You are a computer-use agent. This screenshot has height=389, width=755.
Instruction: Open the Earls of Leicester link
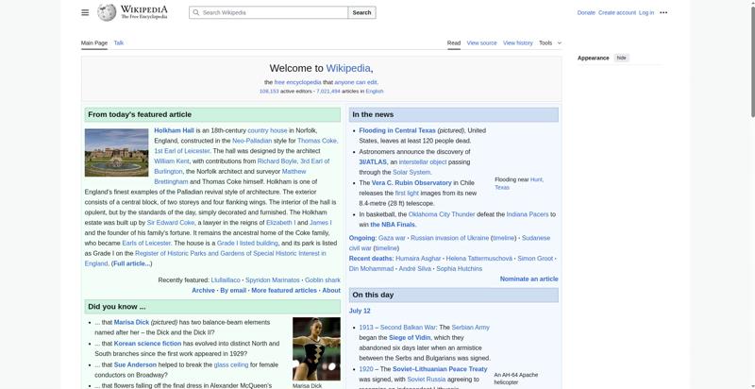pyautogui.click(x=146, y=244)
